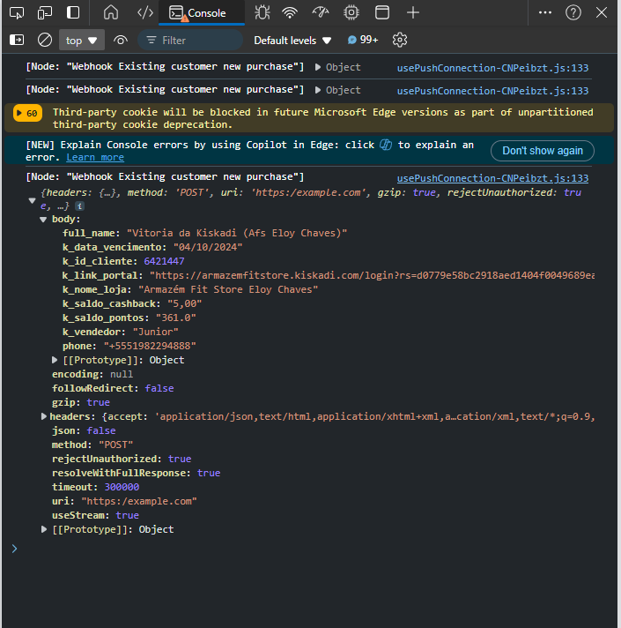This screenshot has height=628, width=621.
Task: Toggle device emulation mode
Action: (x=45, y=13)
